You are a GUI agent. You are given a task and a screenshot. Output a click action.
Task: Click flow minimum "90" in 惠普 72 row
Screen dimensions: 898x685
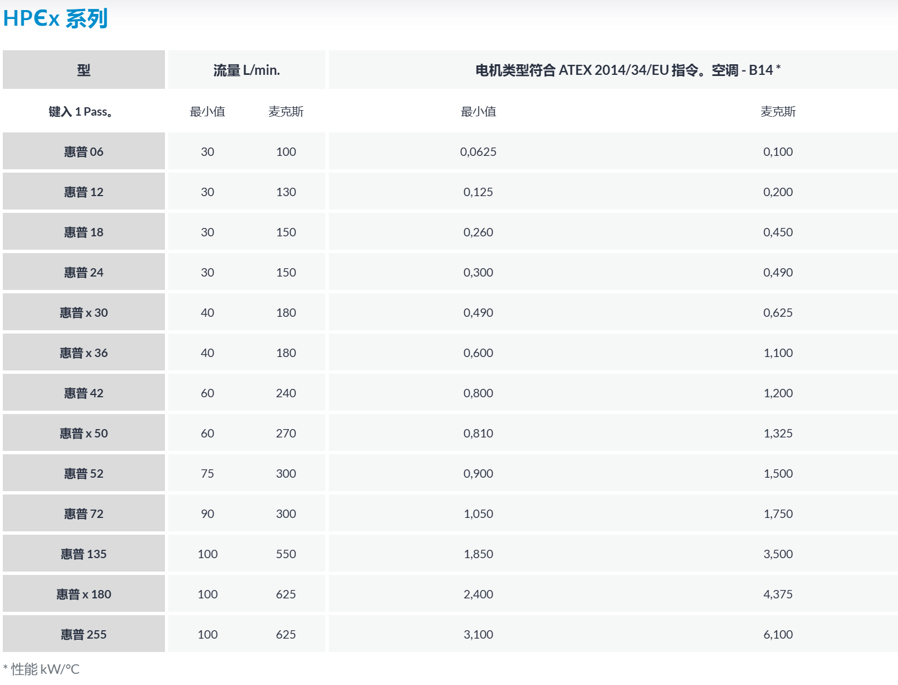click(207, 514)
